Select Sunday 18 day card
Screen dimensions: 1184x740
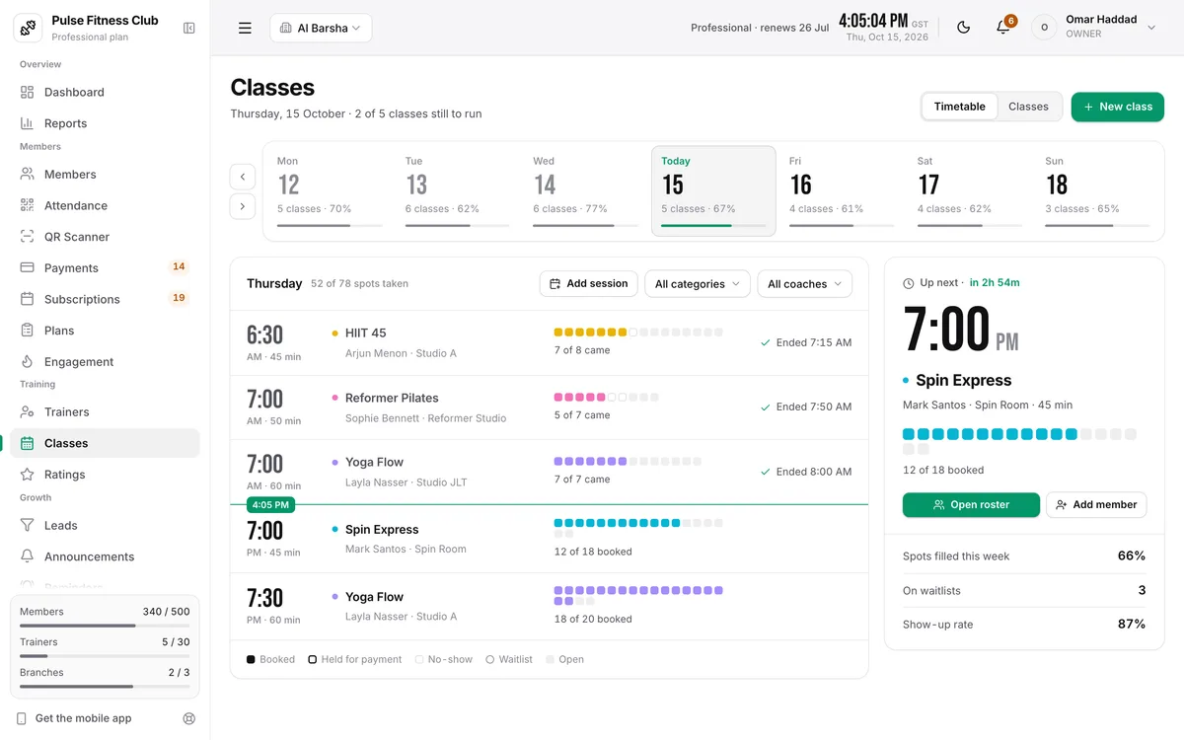[x=1097, y=191]
